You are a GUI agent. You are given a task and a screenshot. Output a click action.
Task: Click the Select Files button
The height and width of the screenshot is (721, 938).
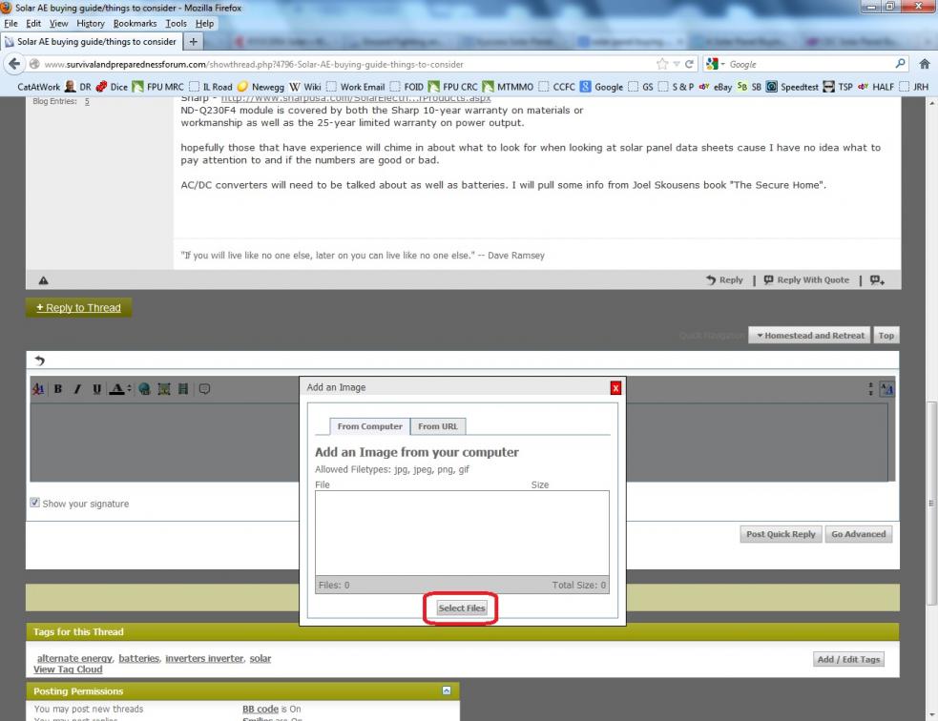(x=461, y=608)
